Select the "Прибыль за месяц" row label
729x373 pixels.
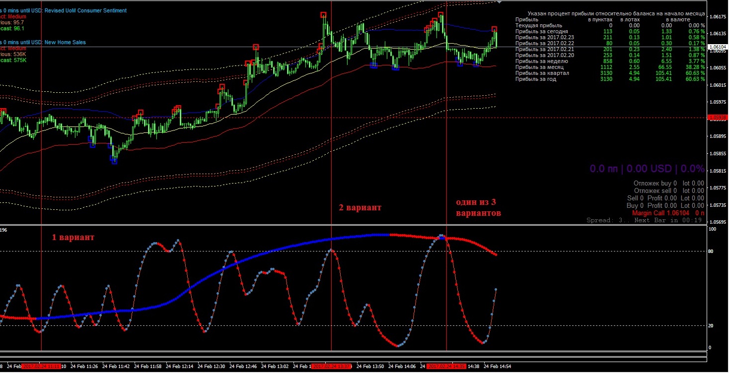click(540, 67)
